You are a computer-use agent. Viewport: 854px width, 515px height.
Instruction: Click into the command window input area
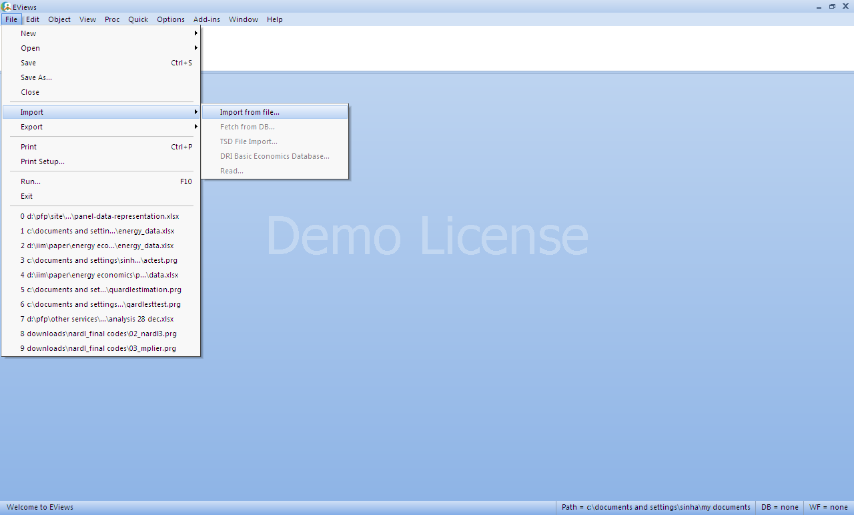click(x=527, y=48)
